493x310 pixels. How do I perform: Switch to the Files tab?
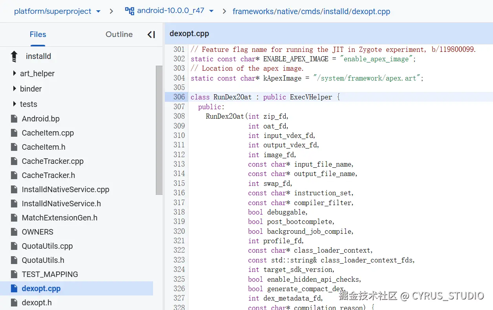[38, 34]
